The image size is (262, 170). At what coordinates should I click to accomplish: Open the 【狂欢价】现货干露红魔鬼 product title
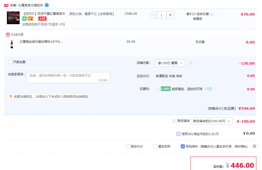45,14
